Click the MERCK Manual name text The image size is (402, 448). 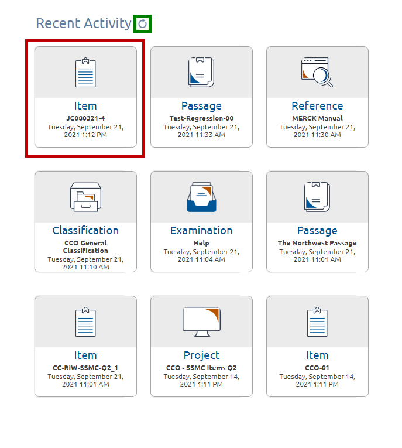(x=317, y=118)
